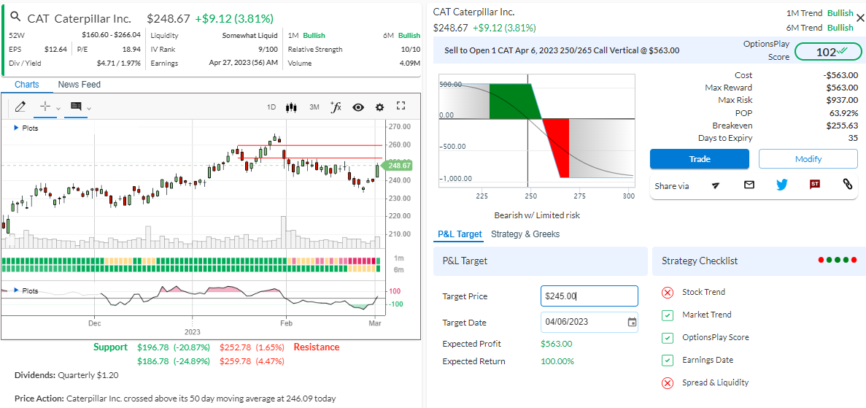The width and height of the screenshot is (866, 408).
Task: Click the Price Action note text
Action: (x=175, y=398)
